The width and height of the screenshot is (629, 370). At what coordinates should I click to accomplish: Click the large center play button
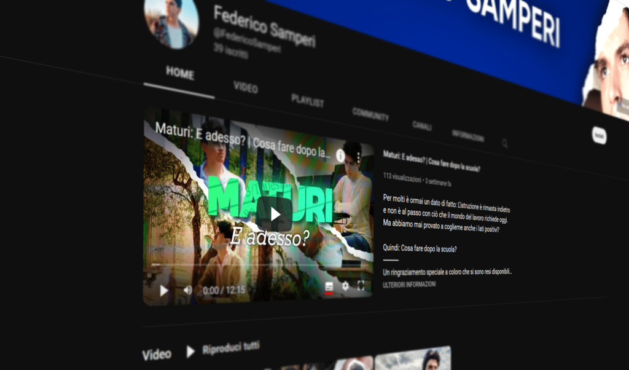click(x=275, y=215)
